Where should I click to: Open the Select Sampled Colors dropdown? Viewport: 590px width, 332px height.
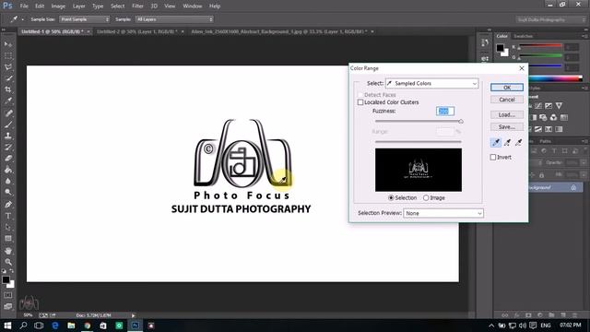[432, 83]
